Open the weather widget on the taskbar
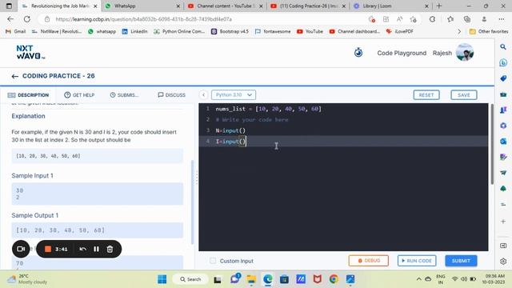Image resolution: width=512 pixels, height=288 pixels. coord(27,279)
